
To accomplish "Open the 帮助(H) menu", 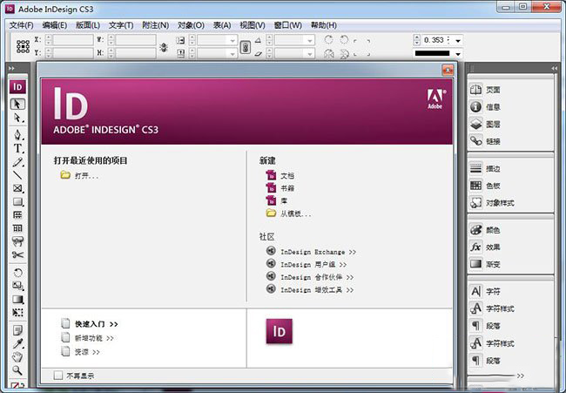I will tap(324, 25).
